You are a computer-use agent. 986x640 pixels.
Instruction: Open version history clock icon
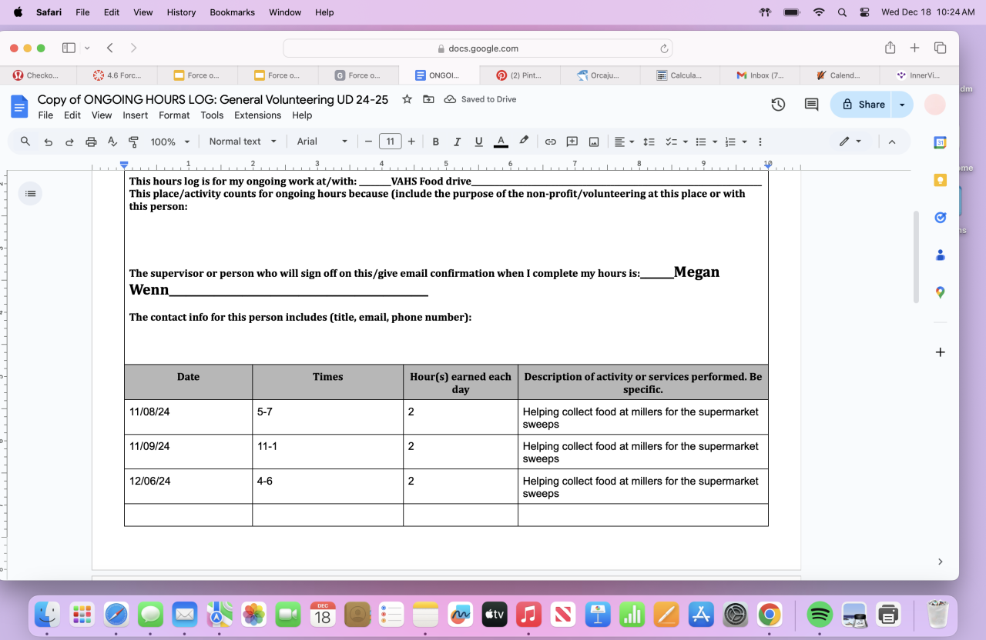(x=778, y=105)
